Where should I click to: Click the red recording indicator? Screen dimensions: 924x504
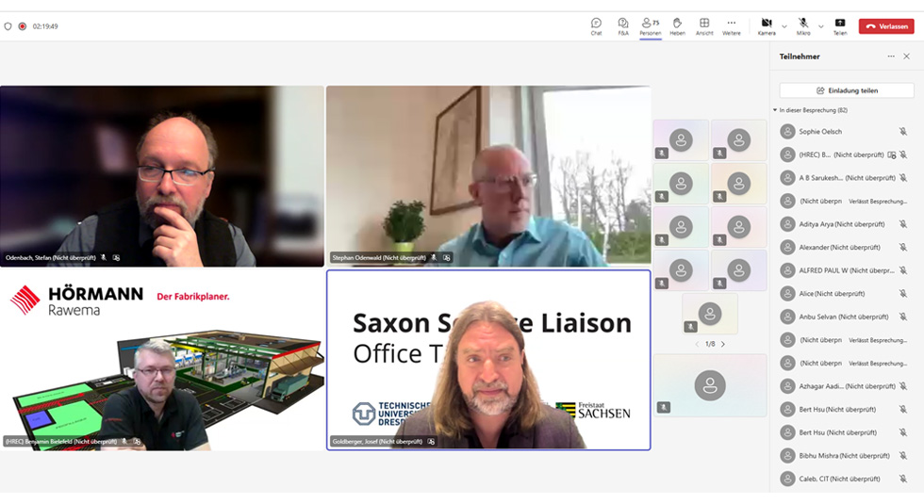coord(23,26)
